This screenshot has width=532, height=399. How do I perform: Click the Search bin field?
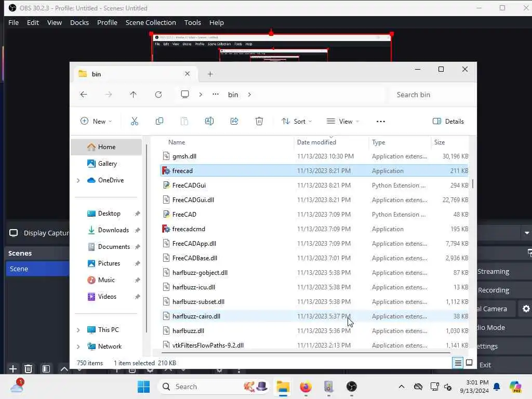coord(431,95)
